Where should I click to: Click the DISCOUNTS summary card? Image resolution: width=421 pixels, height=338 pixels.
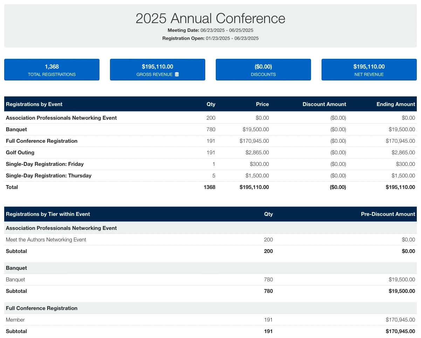pyautogui.click(x=263, y=70)
